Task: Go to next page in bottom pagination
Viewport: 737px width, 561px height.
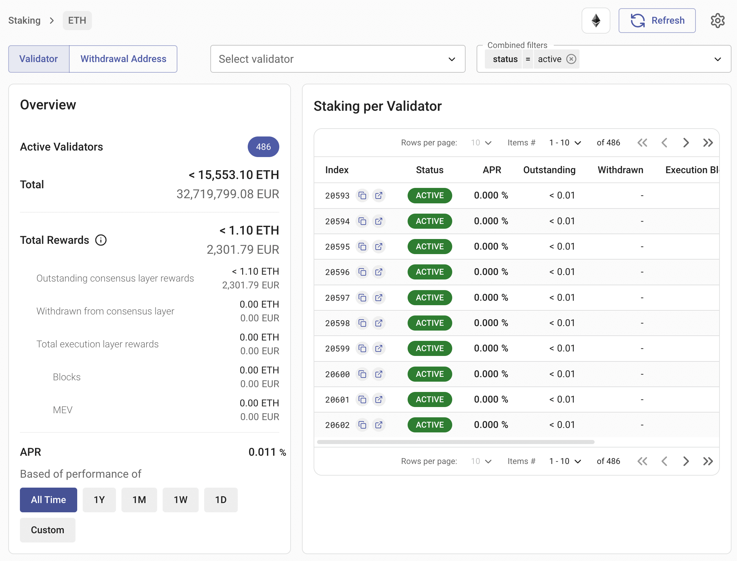Action: coord(686,461)
